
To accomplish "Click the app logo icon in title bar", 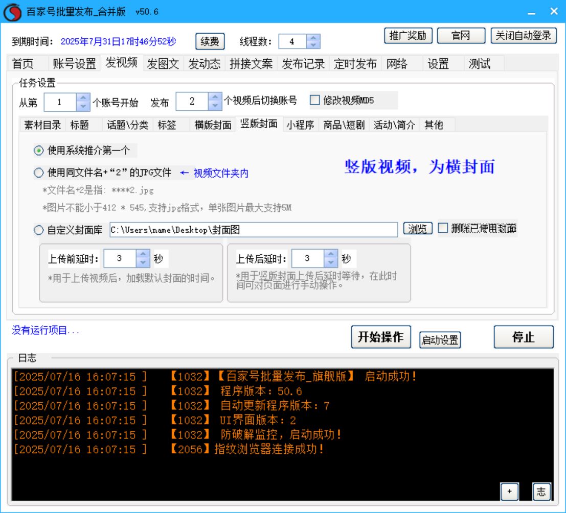I will point(12,12).
